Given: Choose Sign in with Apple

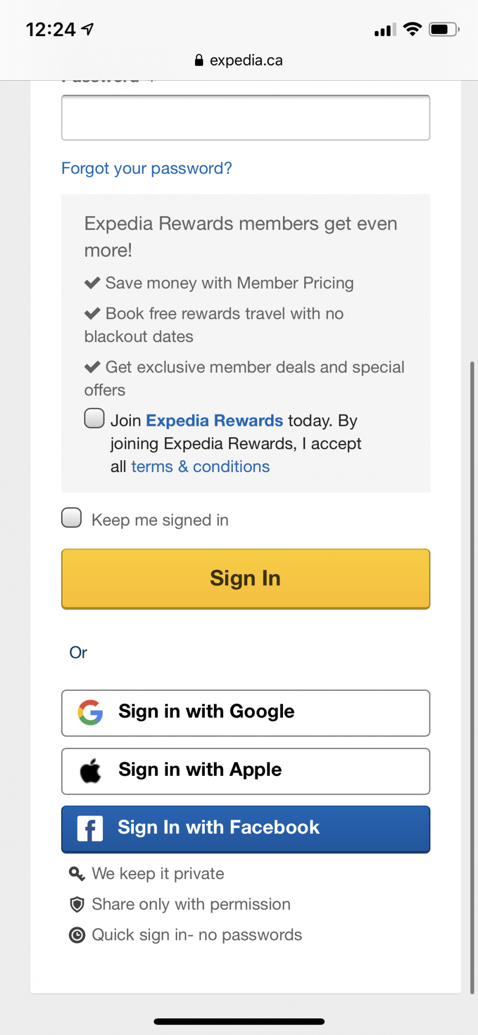Looking at the screenshot, I should click(246, 771).
